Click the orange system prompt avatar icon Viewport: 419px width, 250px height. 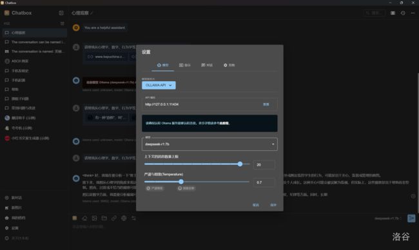pyautogui.click(x=76, y=28)
